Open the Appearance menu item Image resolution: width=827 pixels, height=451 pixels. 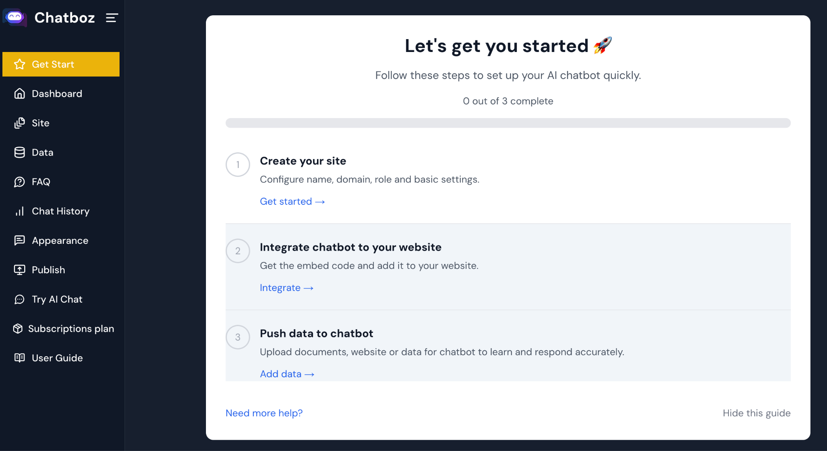coord(60,241)
